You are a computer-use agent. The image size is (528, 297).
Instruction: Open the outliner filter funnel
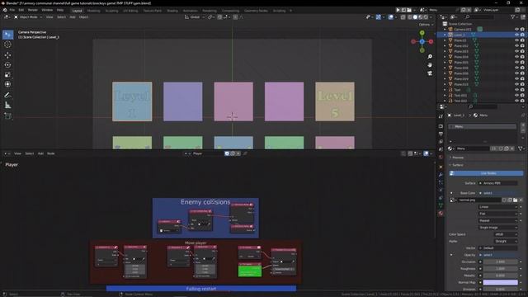[513, 16]
